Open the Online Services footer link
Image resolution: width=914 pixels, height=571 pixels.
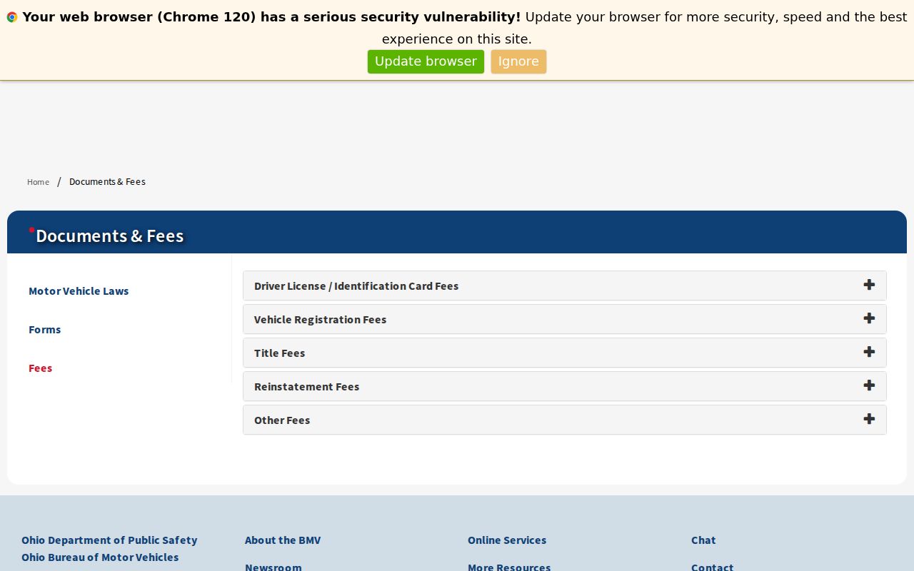[x=507, y=540]
